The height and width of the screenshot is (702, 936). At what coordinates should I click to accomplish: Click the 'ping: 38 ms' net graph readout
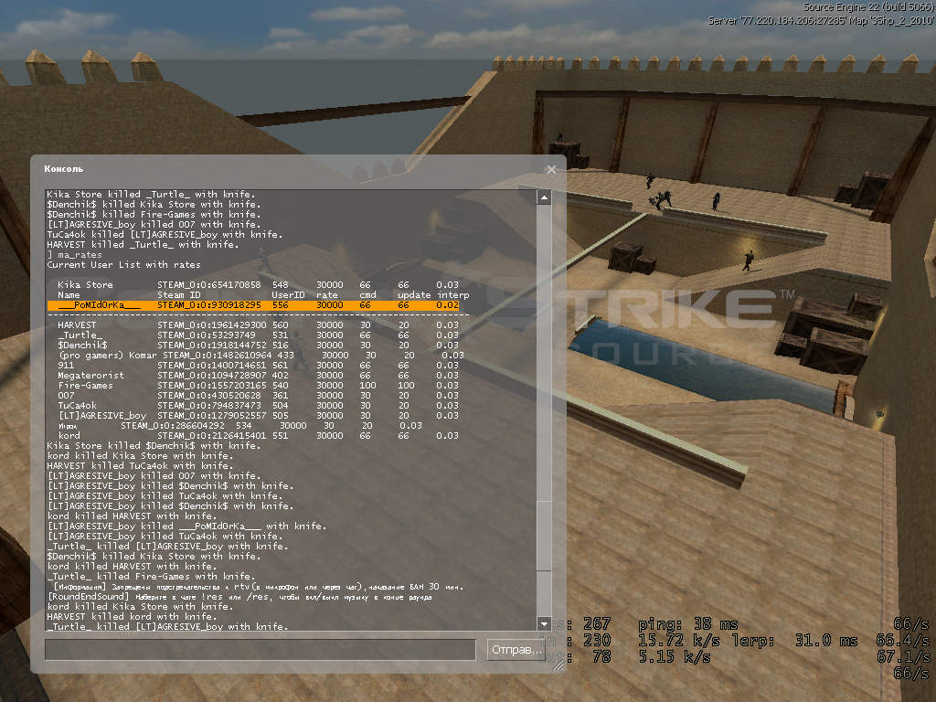(x=688, y=624)
